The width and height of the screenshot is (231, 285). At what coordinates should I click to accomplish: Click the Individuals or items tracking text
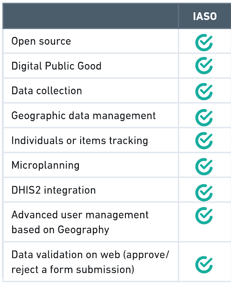(80, 140)
